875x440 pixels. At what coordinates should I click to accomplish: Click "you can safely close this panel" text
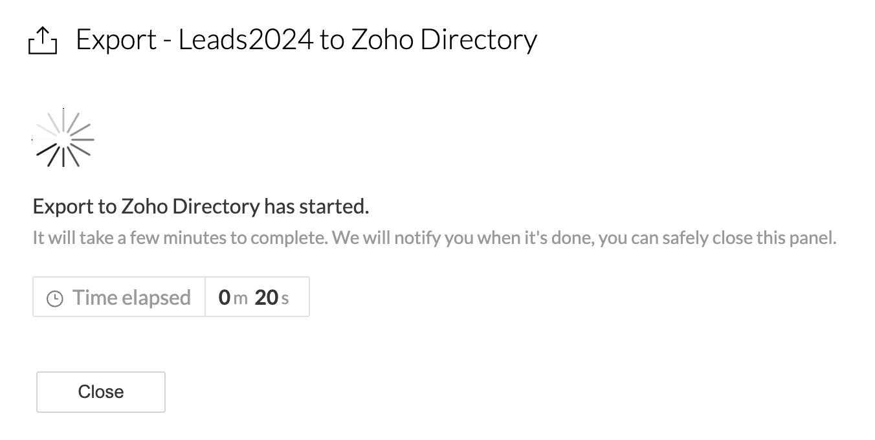coord(717,238)
